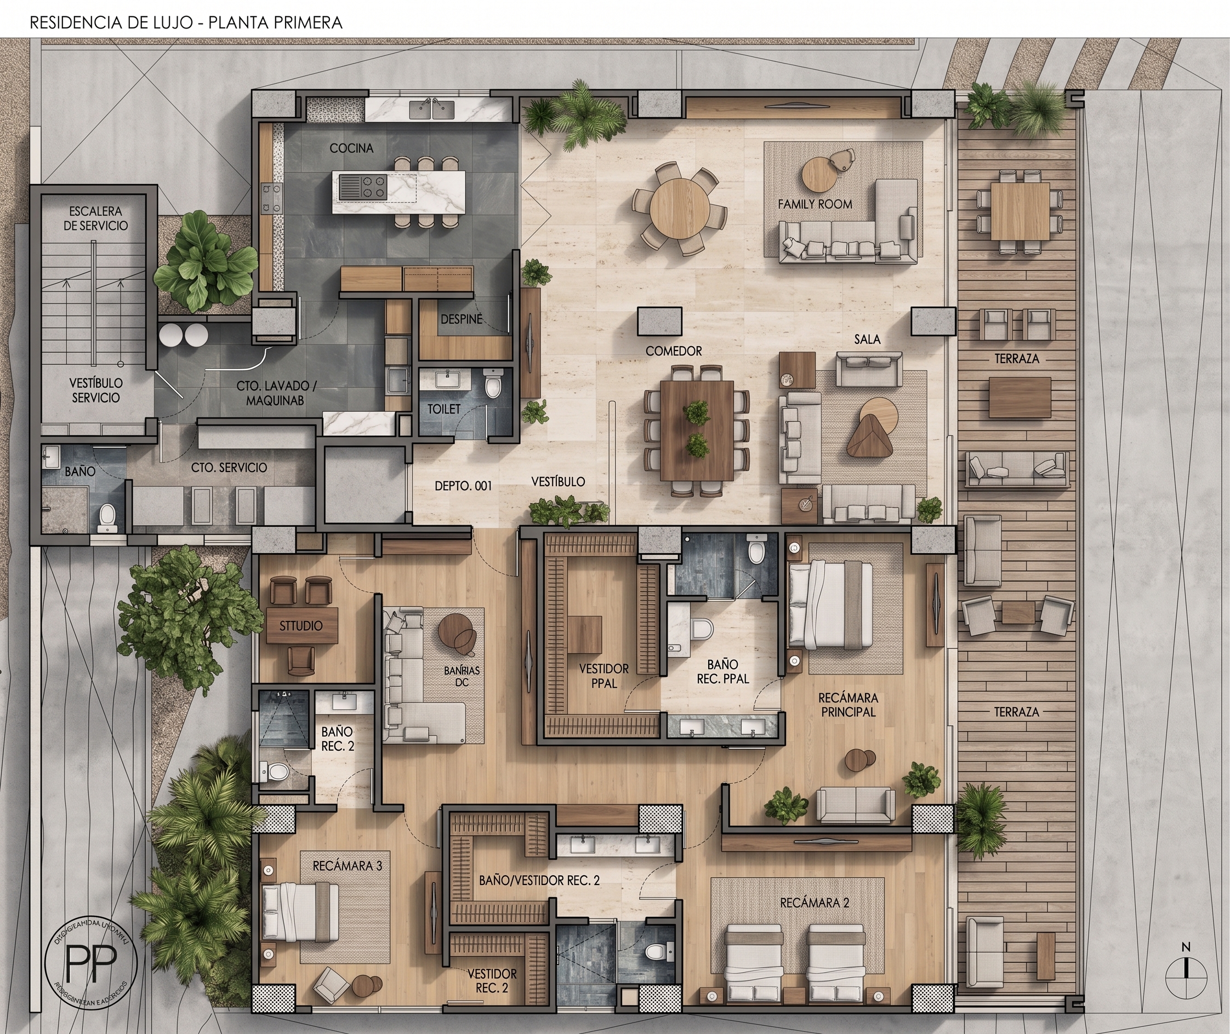Select the CTO. SERVICIO label
Screen dimensions: 1230x1034
click(x=229, y=468)
